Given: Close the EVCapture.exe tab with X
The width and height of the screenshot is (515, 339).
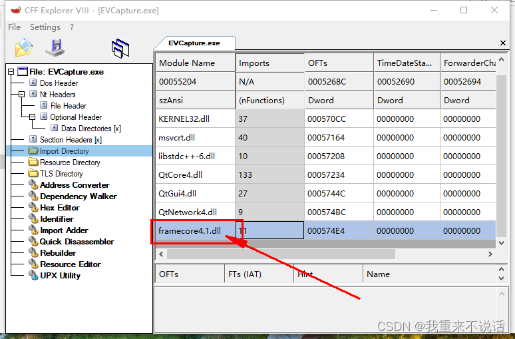Looking at the screenshot, I should pos(502,43).
